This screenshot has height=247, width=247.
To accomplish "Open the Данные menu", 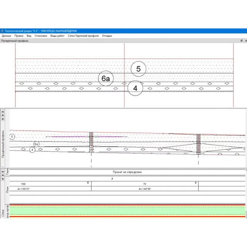I will tap(6, 36).
